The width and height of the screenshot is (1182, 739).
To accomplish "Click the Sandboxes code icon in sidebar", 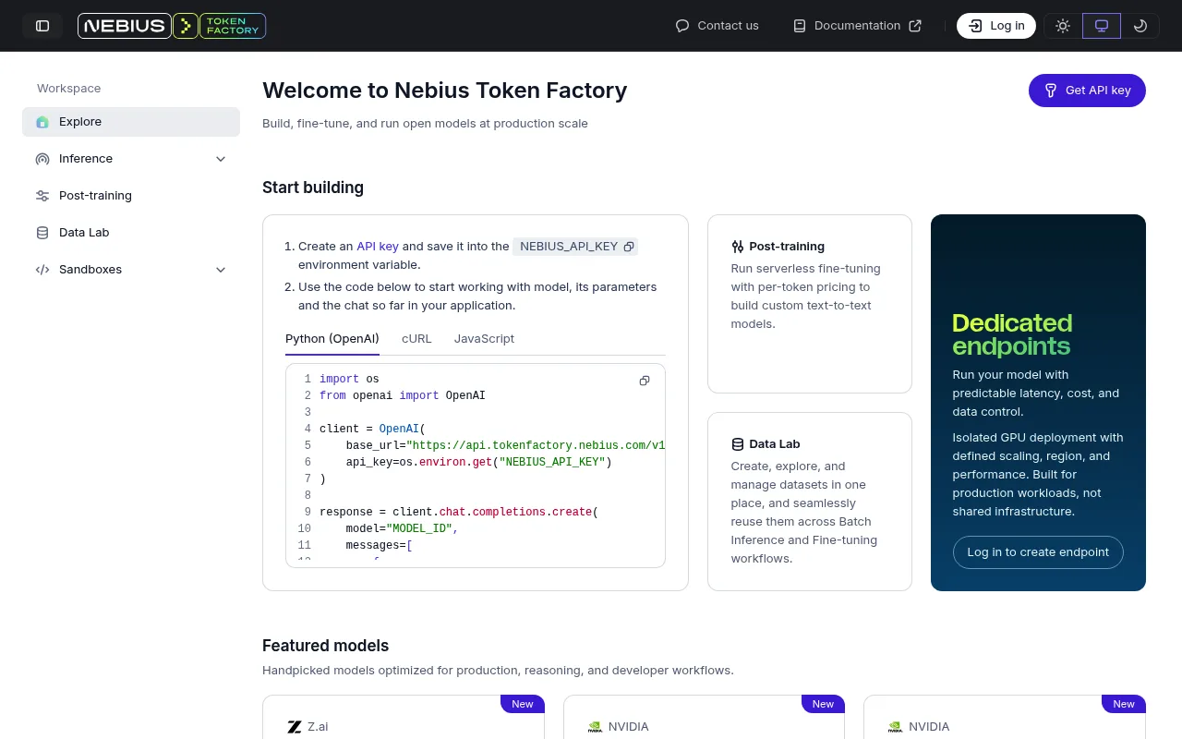I will [42, 270].
